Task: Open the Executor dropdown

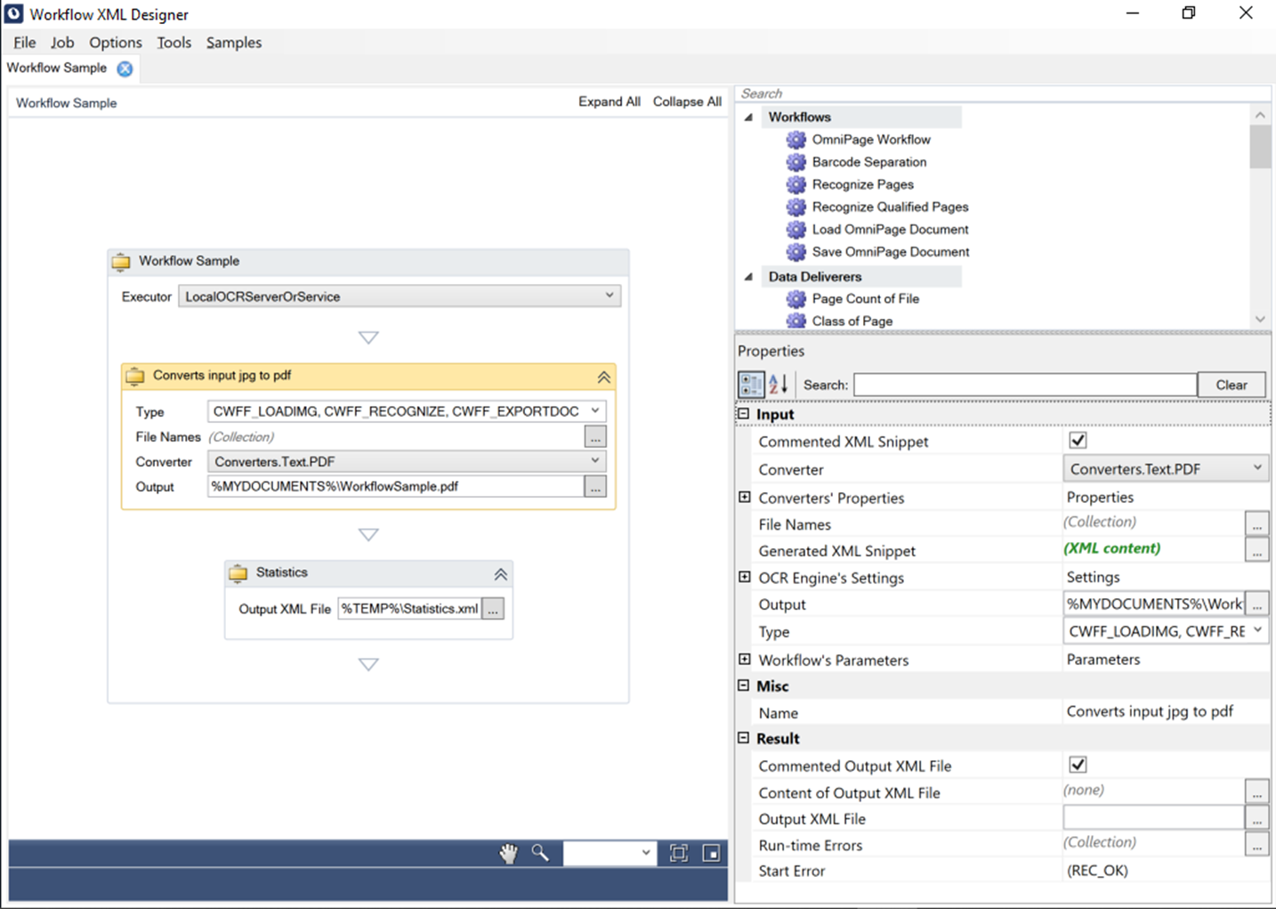Action: pyautogui.click(x=610, y=296)
